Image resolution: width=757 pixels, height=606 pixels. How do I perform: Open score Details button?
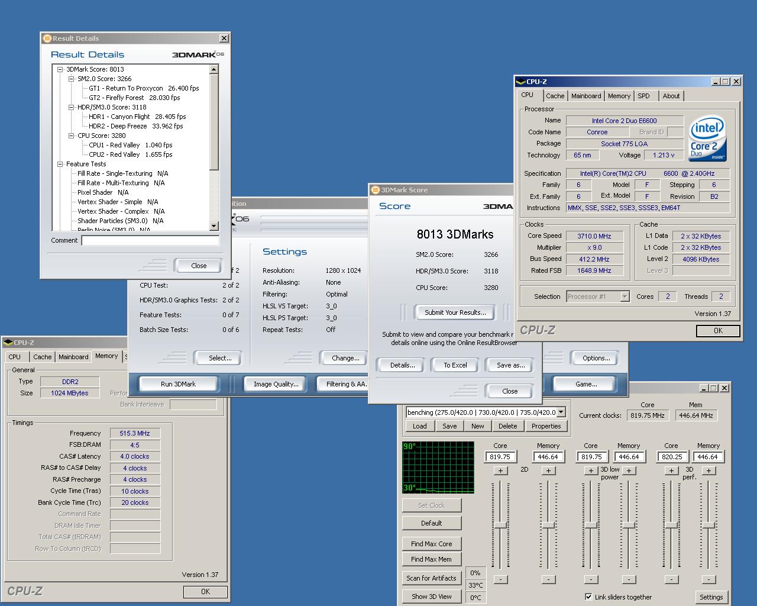[402, 365]
